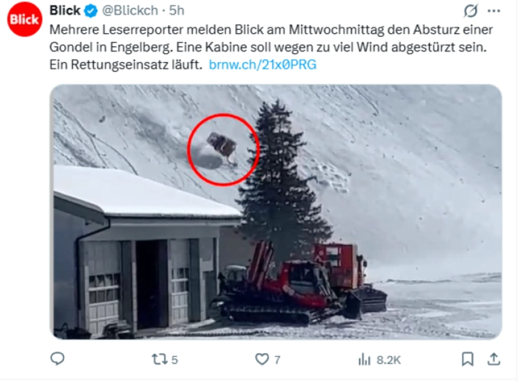Like the tweet with heart icon
This screenshot has width=521, height=382.
(262, 359)
